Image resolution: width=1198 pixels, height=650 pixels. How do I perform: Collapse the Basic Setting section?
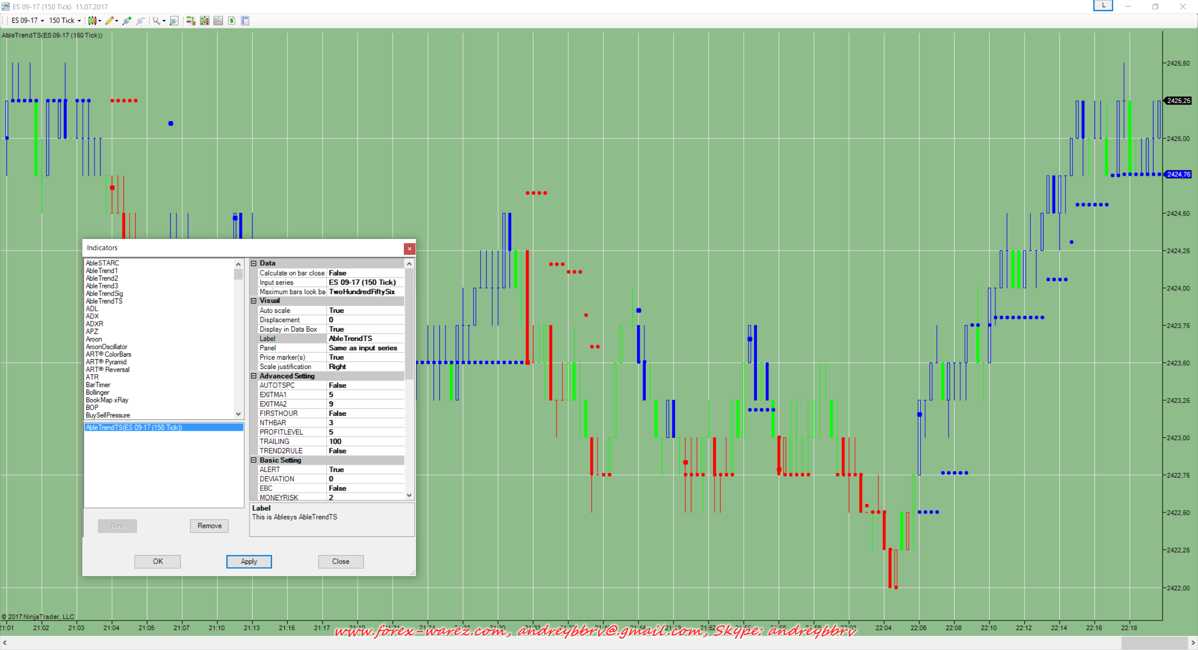tap(254, 460)
